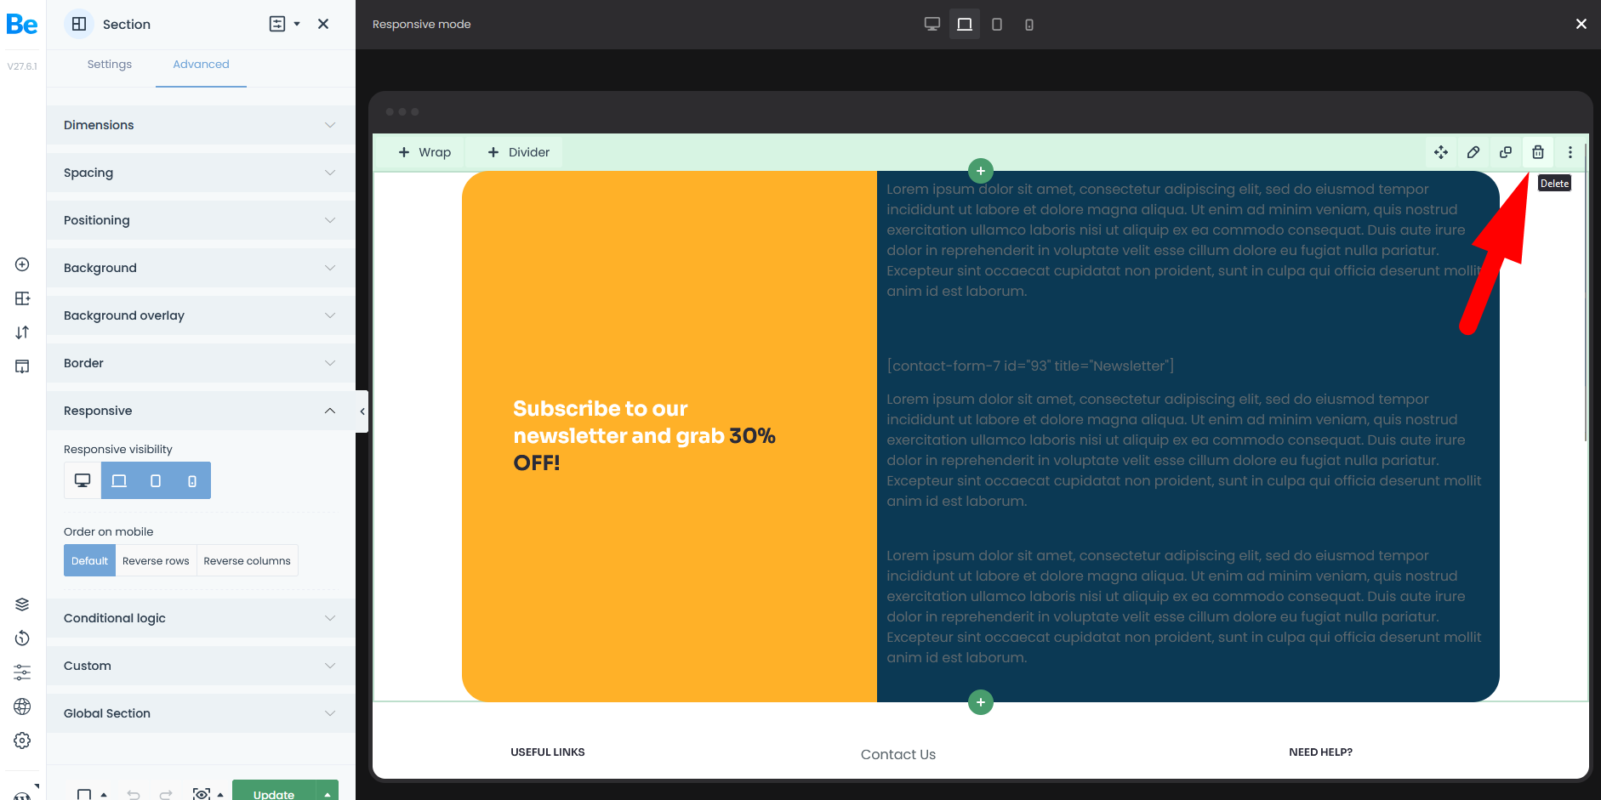Expand the Background overlay panel
The height and width of the screenshot is (800, 1601).
201,315
